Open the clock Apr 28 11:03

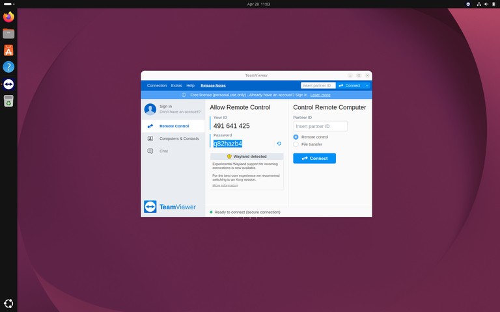coord(258,4)
